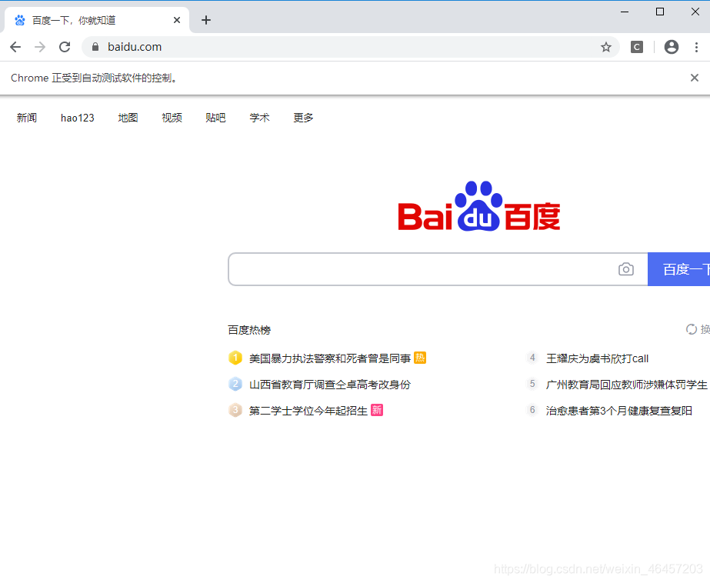Open hot item 美国暴力执法警察和死者曾是同事

coord(330,358)
